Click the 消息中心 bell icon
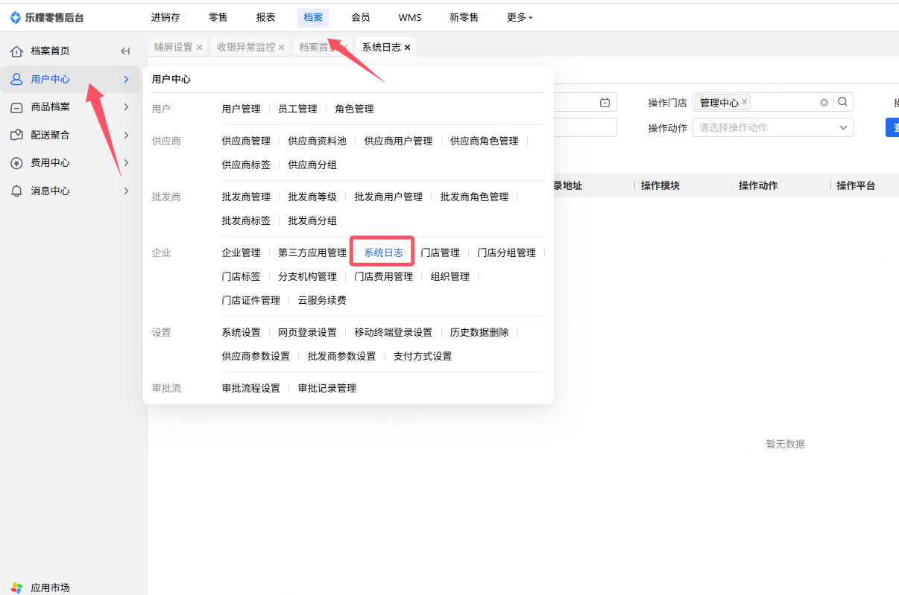 pyautogui.click(x=16, y=191)
